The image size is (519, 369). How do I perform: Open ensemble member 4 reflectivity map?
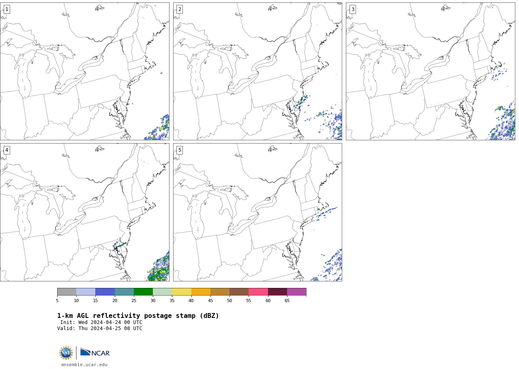(x=84, y=212)
